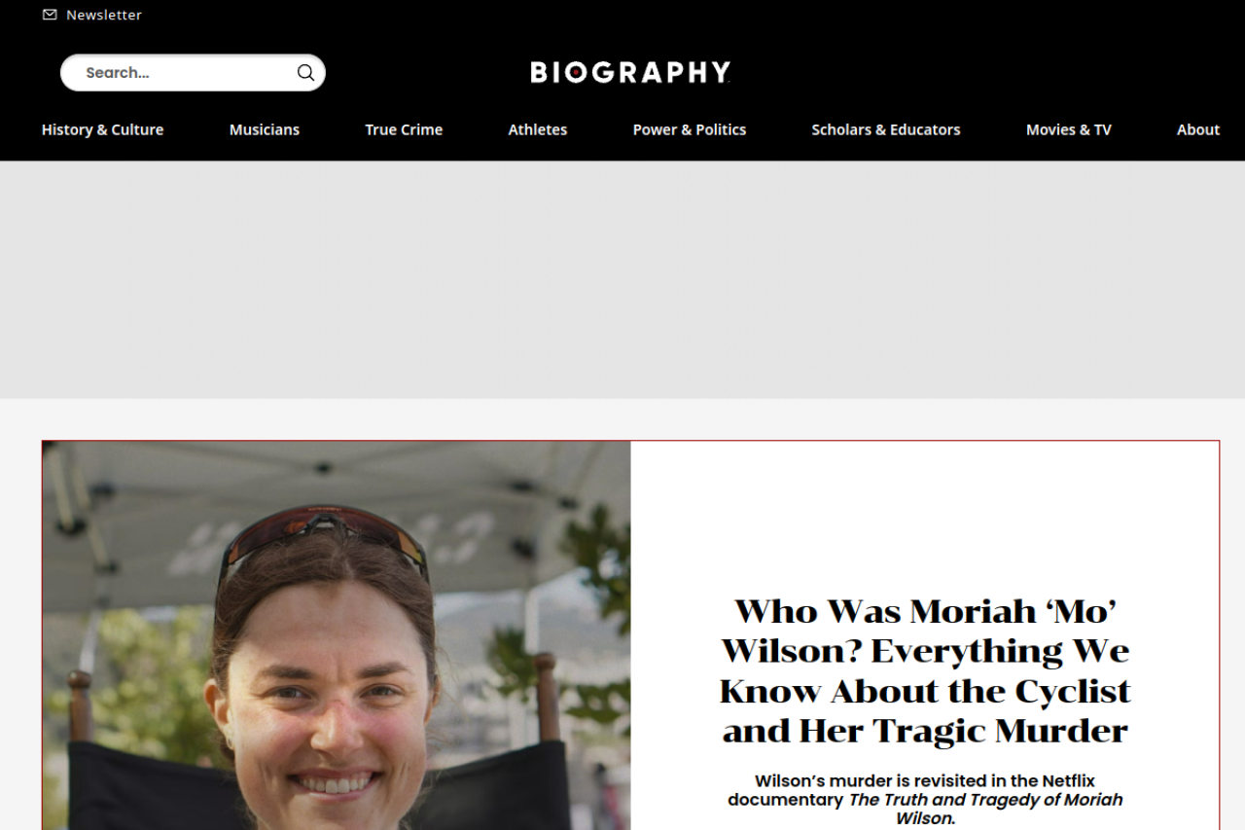Open the About menu item
Image resolution: width=1245 pixels, height=830 pixels.
tap(1198, 129)
